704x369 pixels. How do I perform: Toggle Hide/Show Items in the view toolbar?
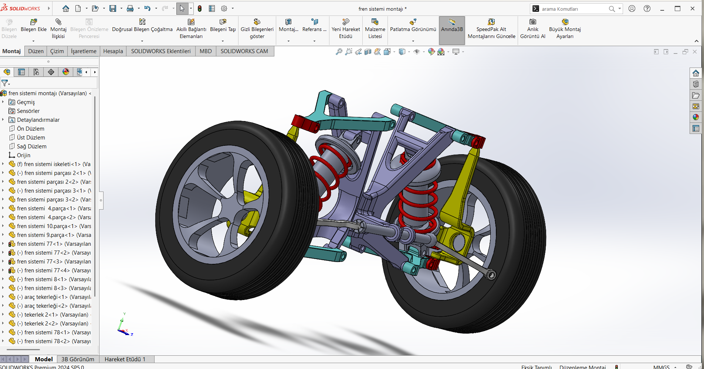pyautogui.click(x=417, y=52)
